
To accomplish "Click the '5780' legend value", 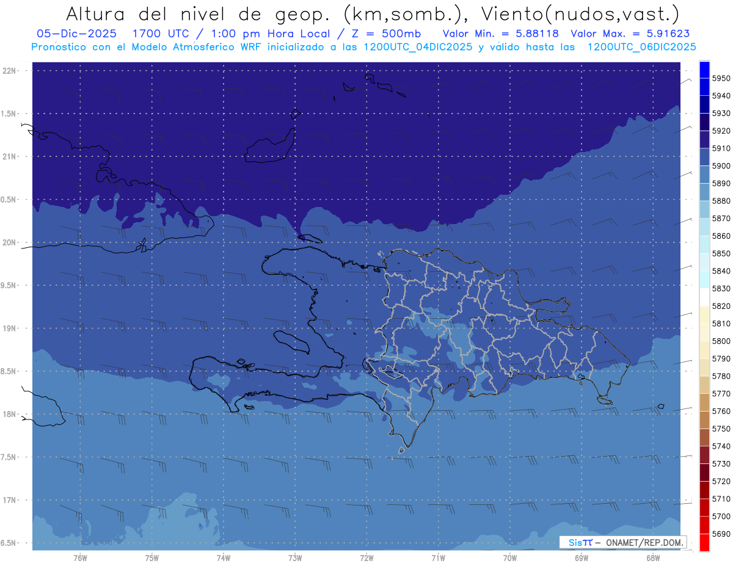I will click(x=721, y=376).
